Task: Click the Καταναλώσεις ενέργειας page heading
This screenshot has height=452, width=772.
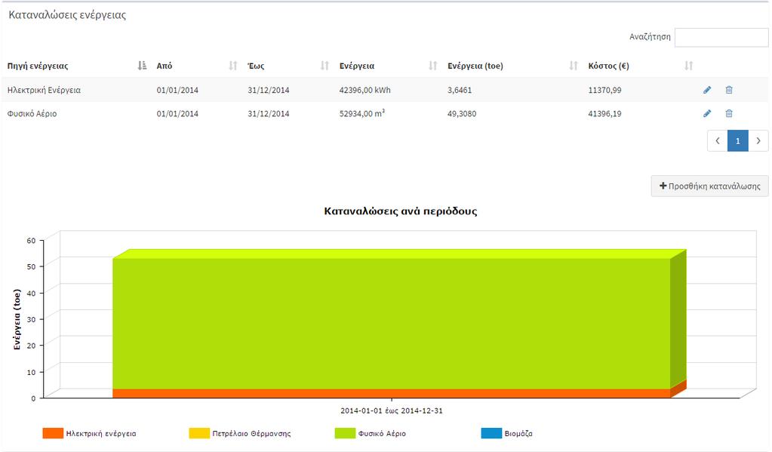Action: click(67, 15)
